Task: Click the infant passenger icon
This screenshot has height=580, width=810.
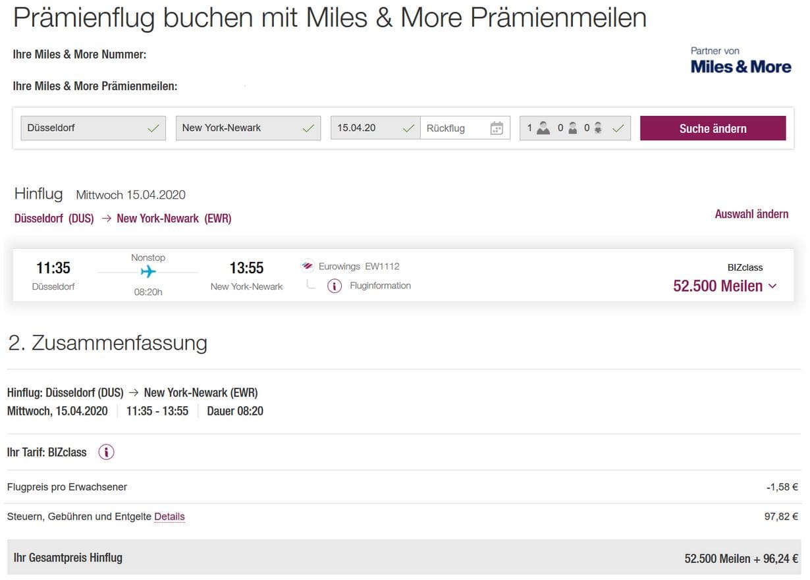Action: [x=598, y=128]
